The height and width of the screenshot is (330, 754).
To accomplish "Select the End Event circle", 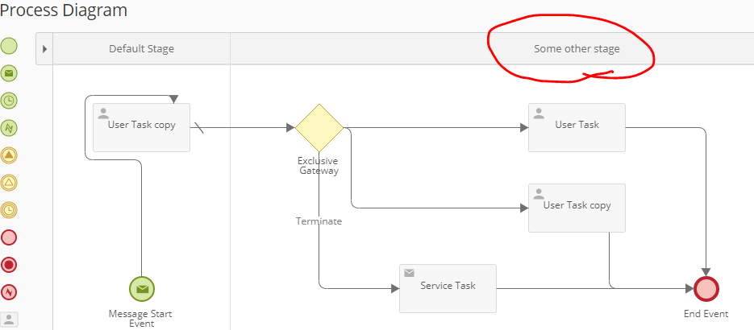I will coord(706,288).
